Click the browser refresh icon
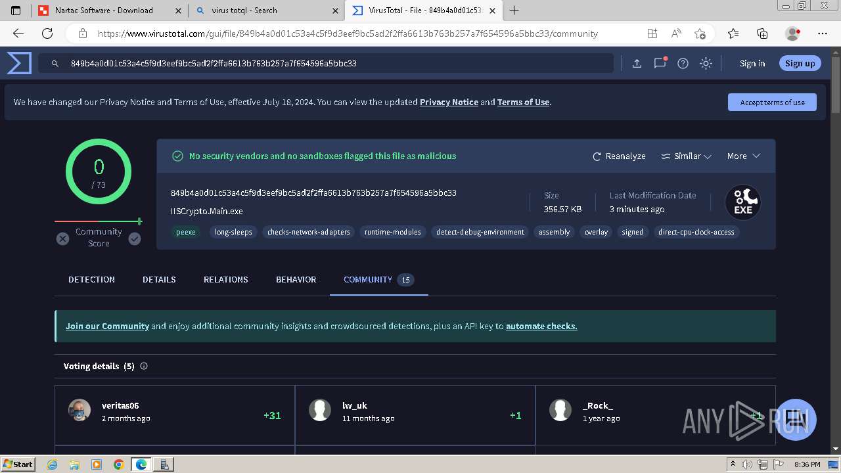Viewport: 841px width, 473px height. (47, 34)
